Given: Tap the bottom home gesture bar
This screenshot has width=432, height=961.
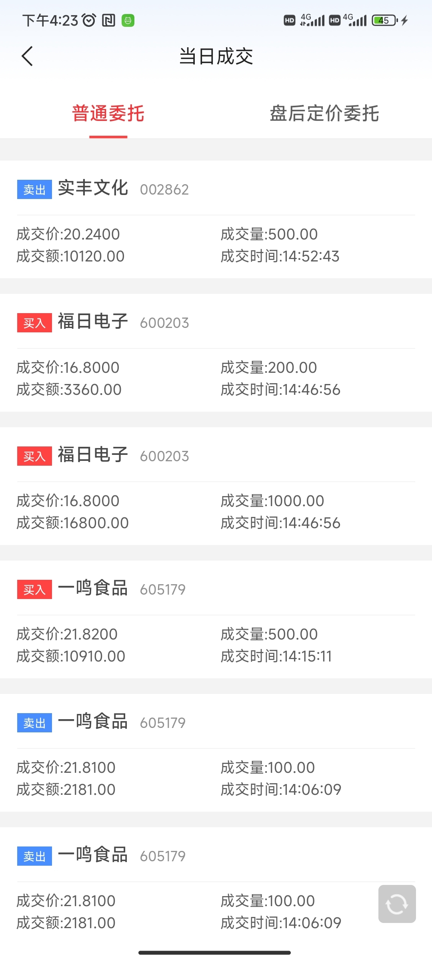Looking at the screenshot, I should [215, 953].
